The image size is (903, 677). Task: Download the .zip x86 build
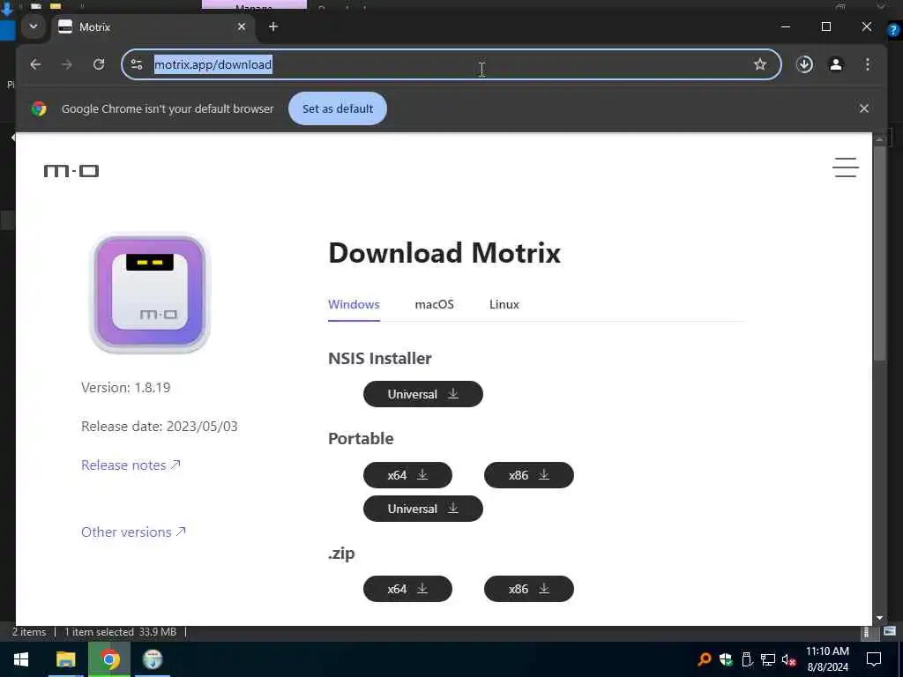coord(529,589)
